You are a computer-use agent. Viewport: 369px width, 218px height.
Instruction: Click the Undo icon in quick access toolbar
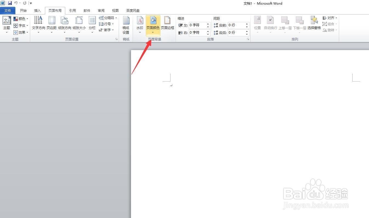coord(16,3)
